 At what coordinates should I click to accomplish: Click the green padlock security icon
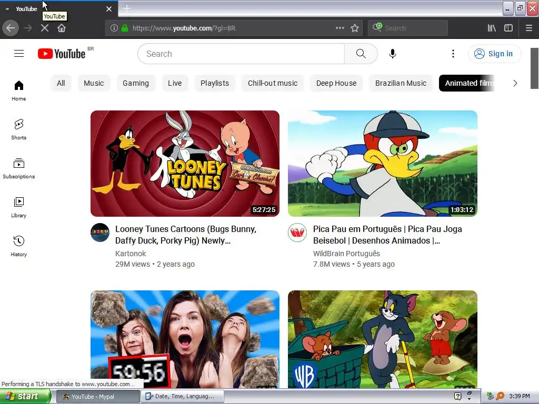point(125,28)
